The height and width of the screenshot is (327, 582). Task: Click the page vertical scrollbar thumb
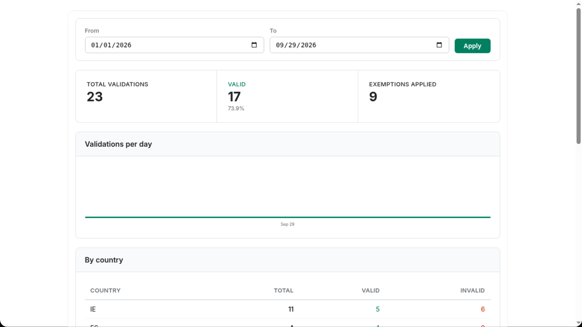(x=578, y=76)
